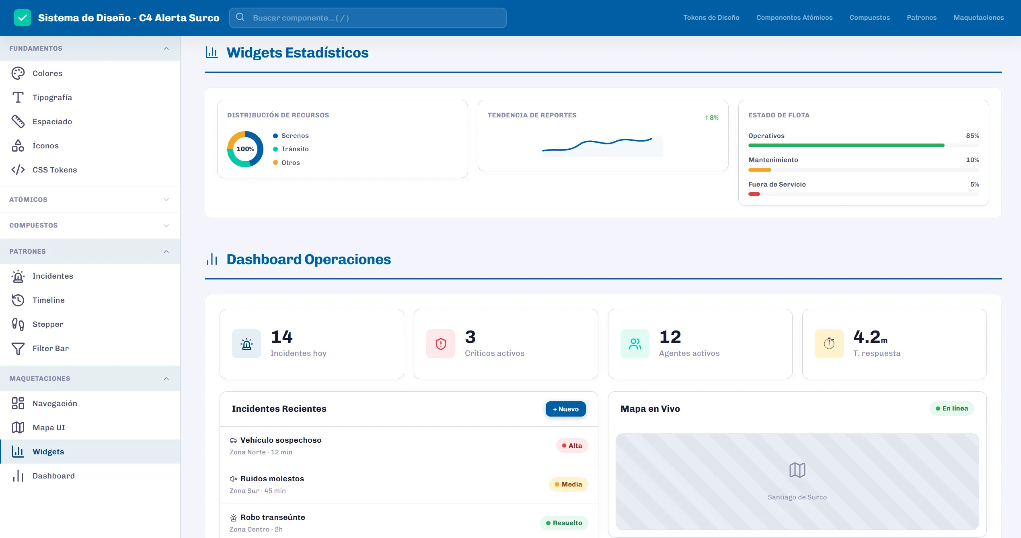
Task: Click the green checkmark logo icon
Action: pos(22,18)
